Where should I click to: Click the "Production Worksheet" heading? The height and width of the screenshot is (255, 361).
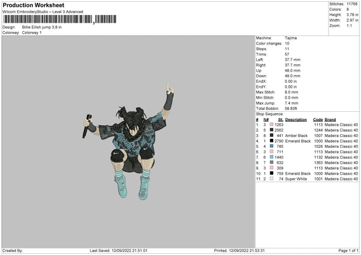click(x=33, y=5)
